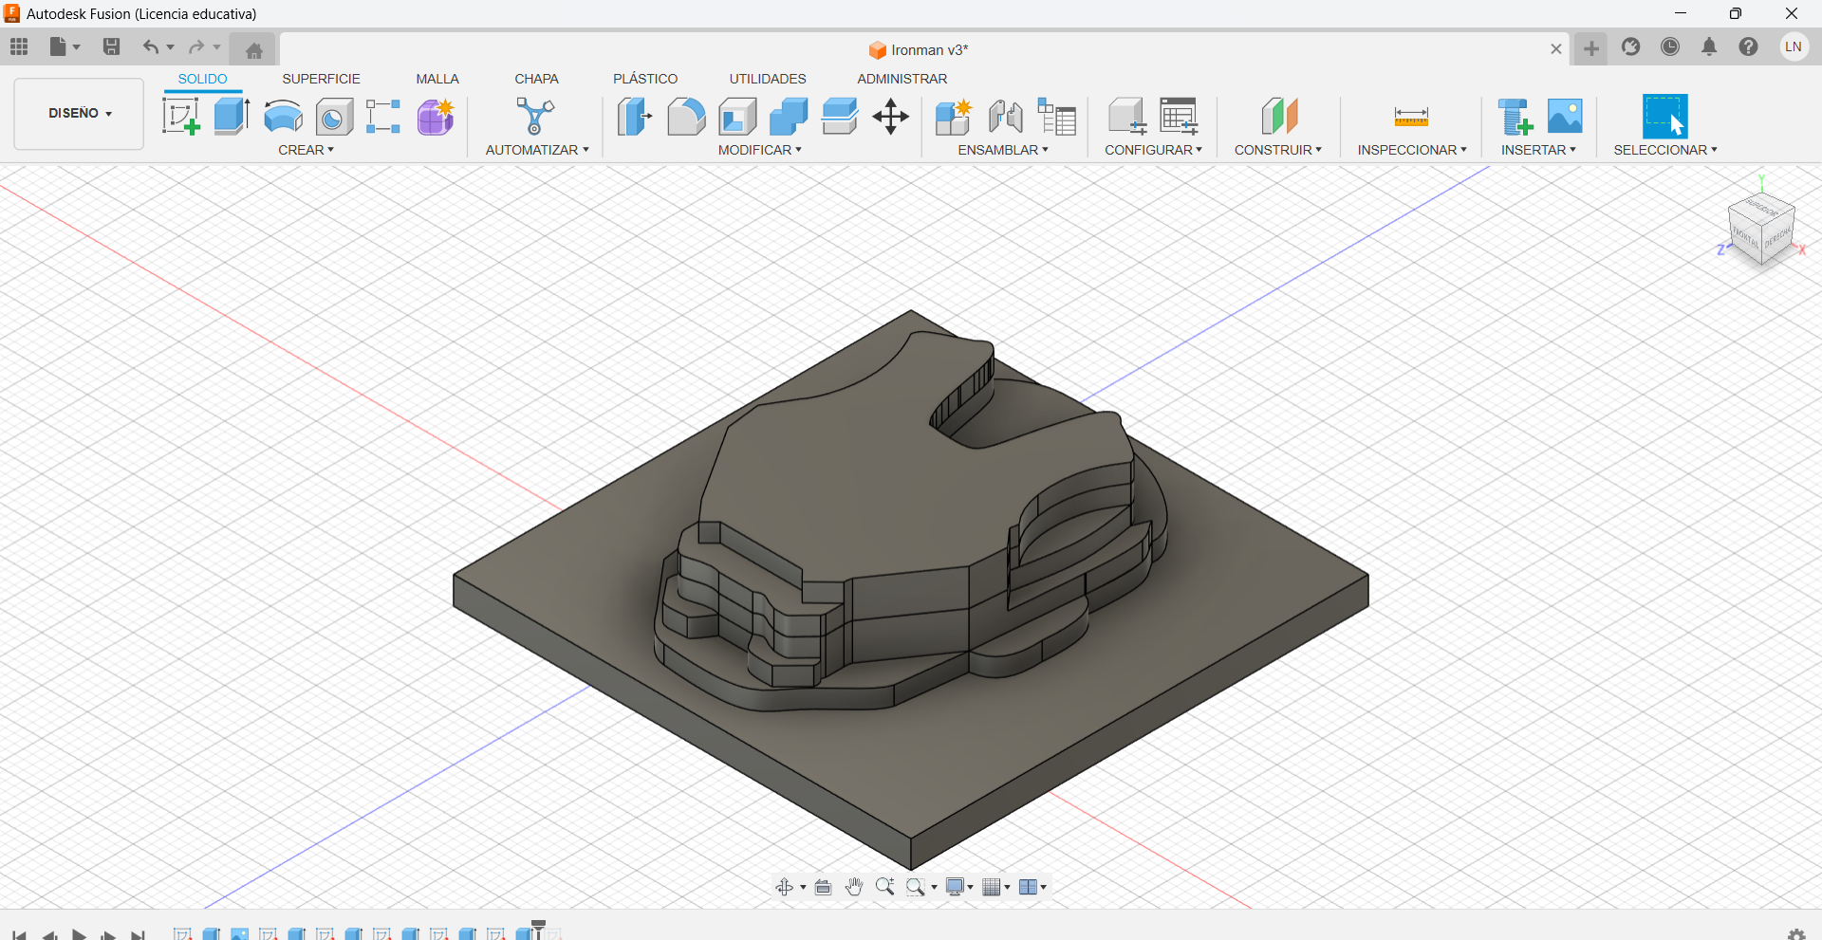The height and width of the screenshot is (940, 1822).
Task: Add a new design tab
Action: 1591,48
